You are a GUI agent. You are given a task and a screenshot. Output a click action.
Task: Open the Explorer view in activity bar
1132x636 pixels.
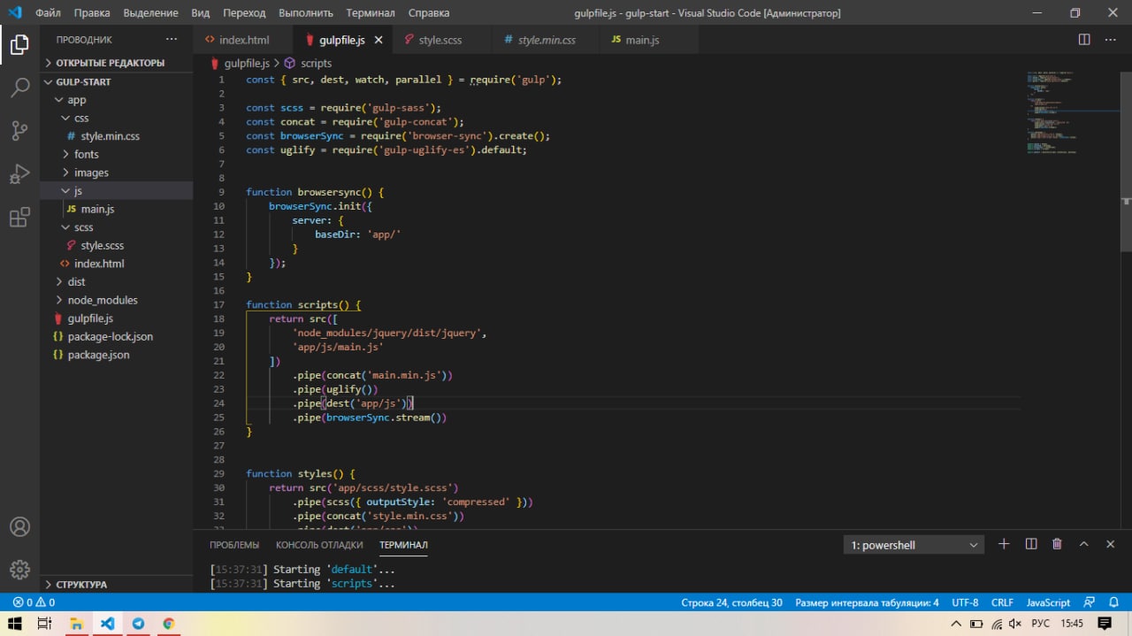19,44
